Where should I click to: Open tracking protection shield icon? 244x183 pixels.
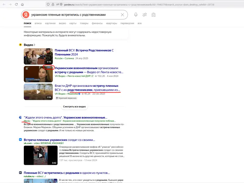point(48,5)
